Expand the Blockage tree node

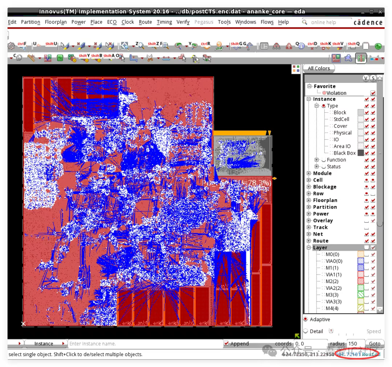(x=309, y=187)
